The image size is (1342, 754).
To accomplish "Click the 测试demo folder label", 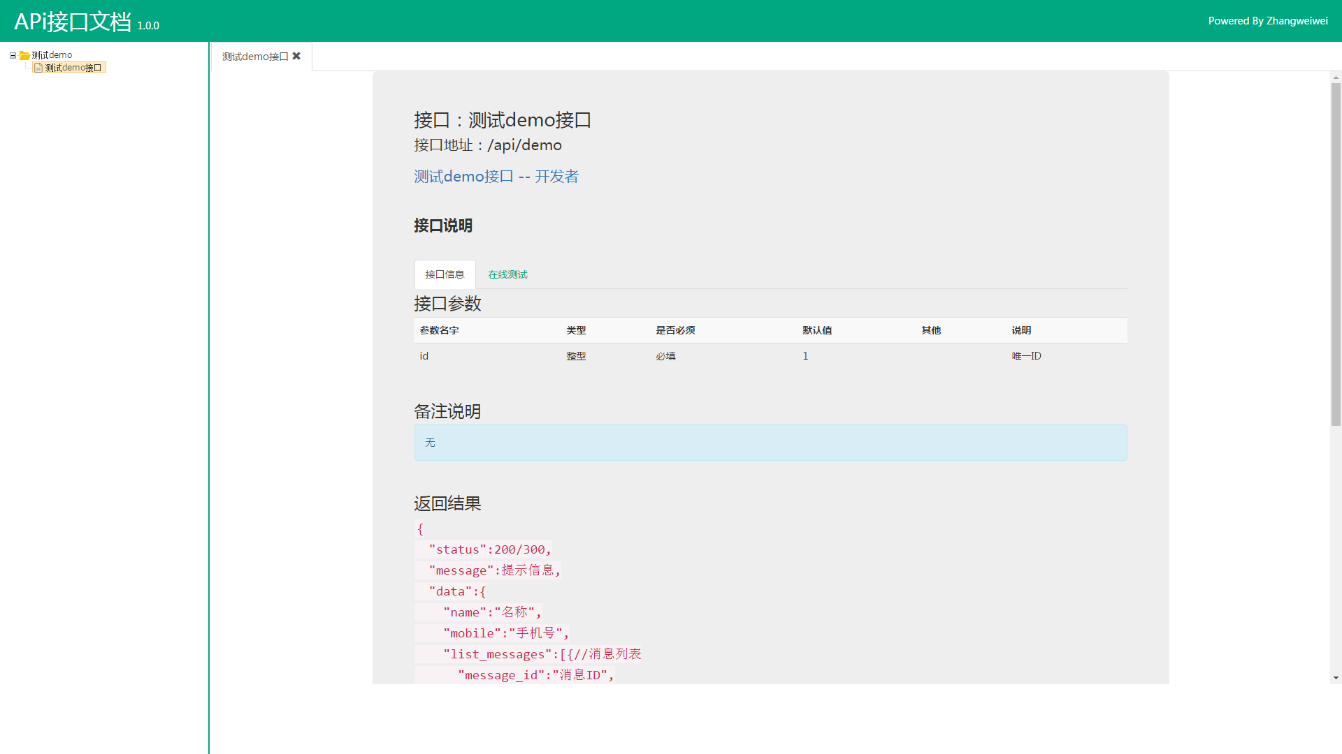I will [x=52, y=55].
